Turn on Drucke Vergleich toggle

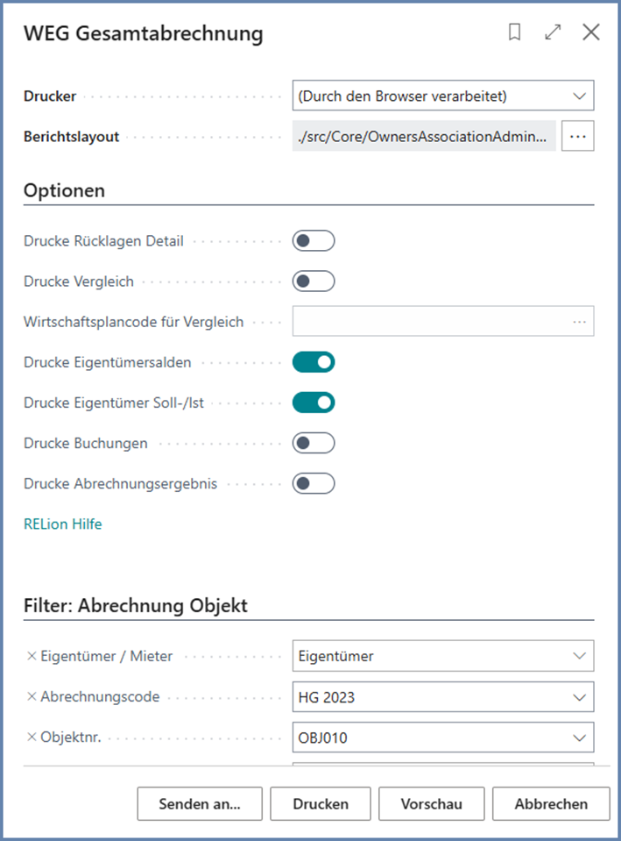[314, 282]
